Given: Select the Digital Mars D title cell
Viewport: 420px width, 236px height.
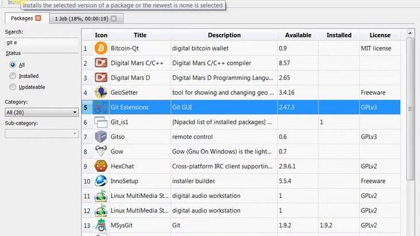Looking at the screenshot, I should click(140, 77).
